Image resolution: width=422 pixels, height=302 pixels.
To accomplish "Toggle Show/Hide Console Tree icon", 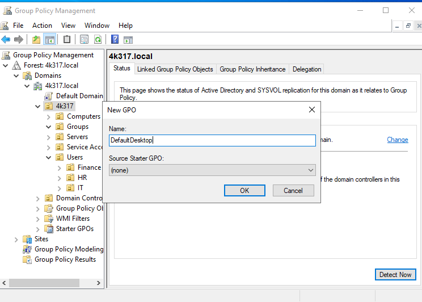I will (49, 39).
